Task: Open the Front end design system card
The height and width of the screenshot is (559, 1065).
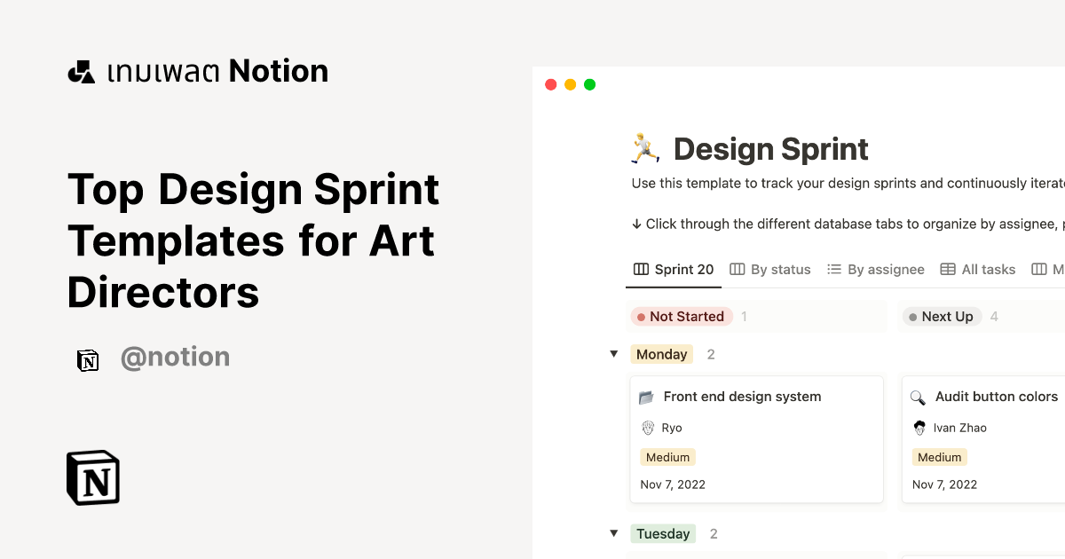Action: [x=742, y=397]
